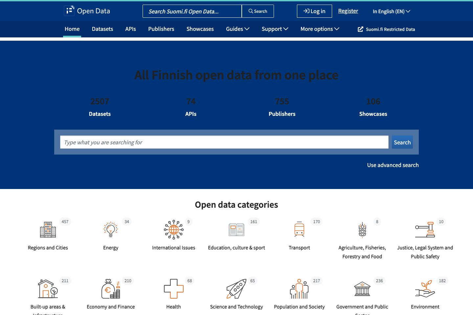Select the Energy lightbulb category icon
The width and height of the screenshot is (473, 315).
[x=110, y=229]
